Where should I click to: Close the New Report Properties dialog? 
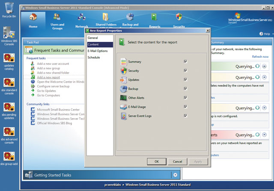pyautogui.click(x=208, y=30)
